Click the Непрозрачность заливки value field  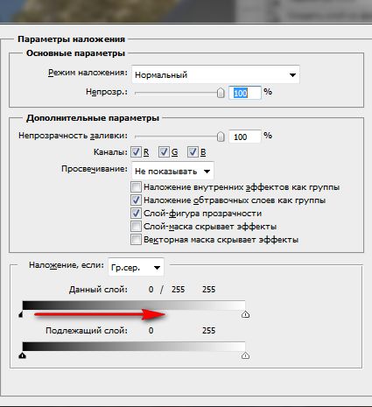pyautogui.click(x=244, y=137)
